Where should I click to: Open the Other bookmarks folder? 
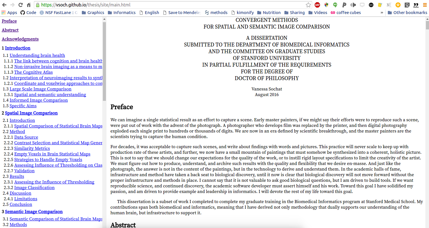(407, 13)
